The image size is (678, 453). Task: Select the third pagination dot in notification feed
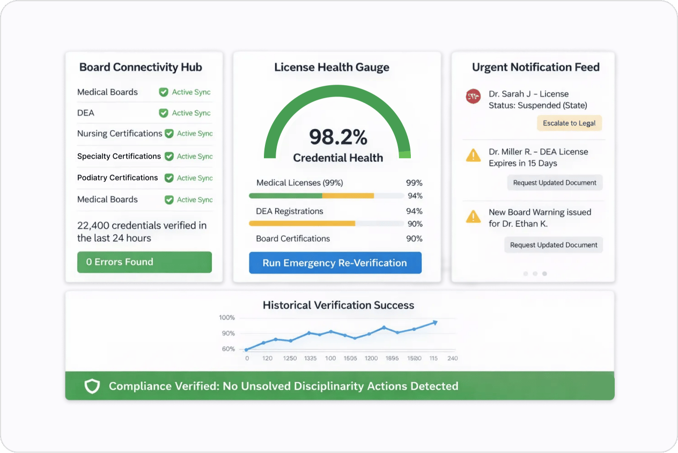tap(544, 273)
